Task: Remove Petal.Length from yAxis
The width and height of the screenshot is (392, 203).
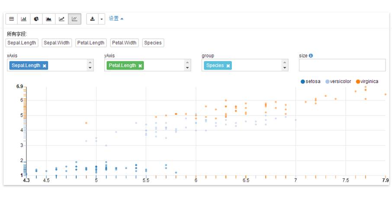Action: click(x=141, y=66)
